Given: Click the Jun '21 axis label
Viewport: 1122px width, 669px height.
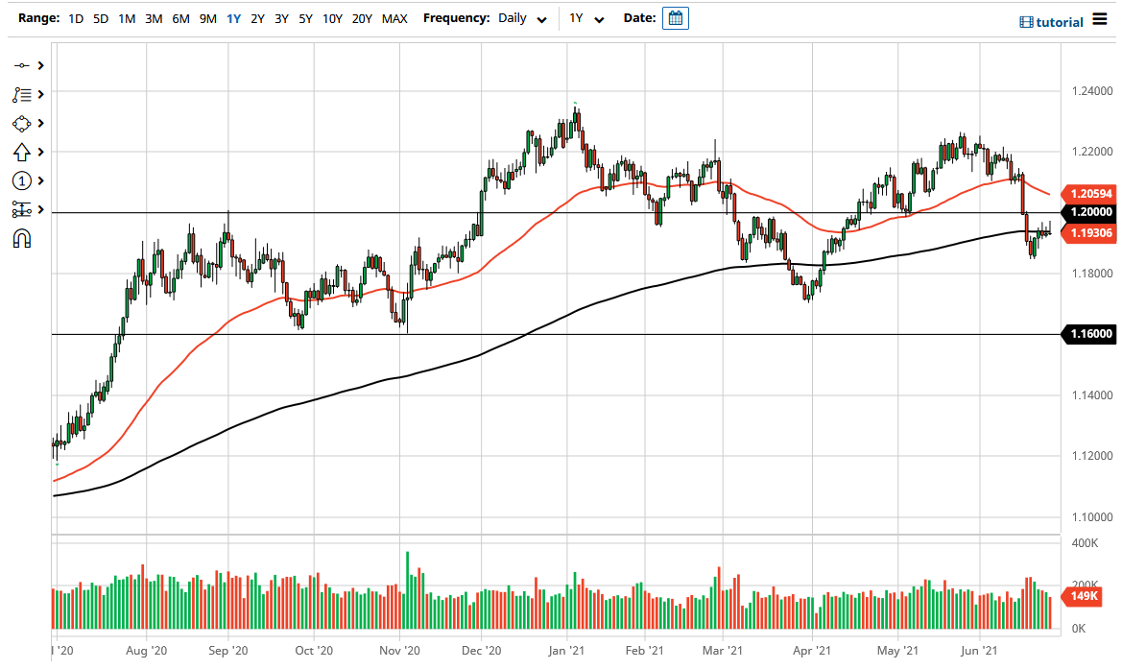Looking at the screenshot, I should pyautogui.click(x=979, y=651).
